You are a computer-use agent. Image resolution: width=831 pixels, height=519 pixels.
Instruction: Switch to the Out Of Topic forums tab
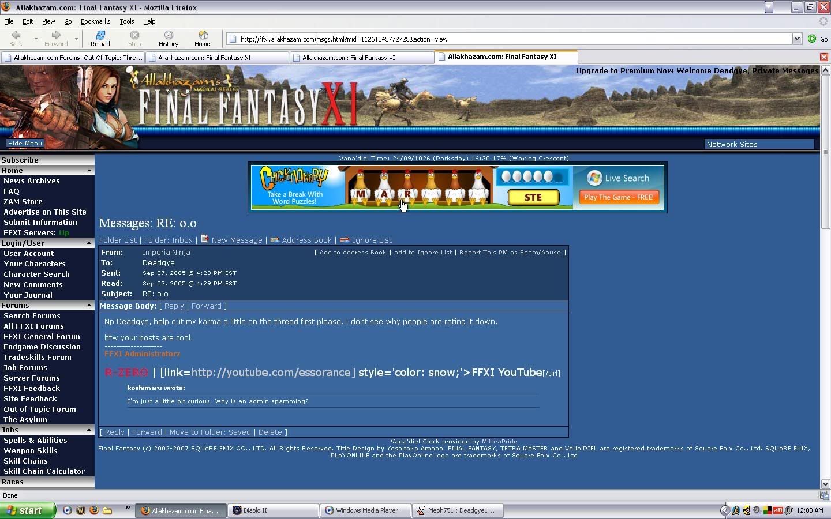click(72, 58)
